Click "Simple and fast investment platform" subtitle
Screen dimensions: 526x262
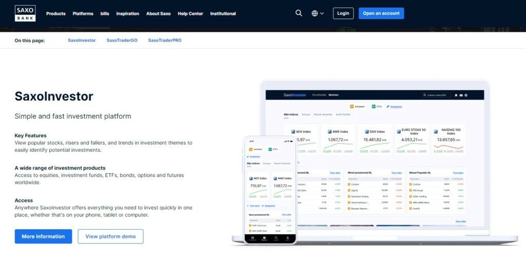73,117
